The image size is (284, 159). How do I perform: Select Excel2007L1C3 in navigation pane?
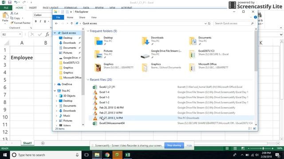(71, 63)
